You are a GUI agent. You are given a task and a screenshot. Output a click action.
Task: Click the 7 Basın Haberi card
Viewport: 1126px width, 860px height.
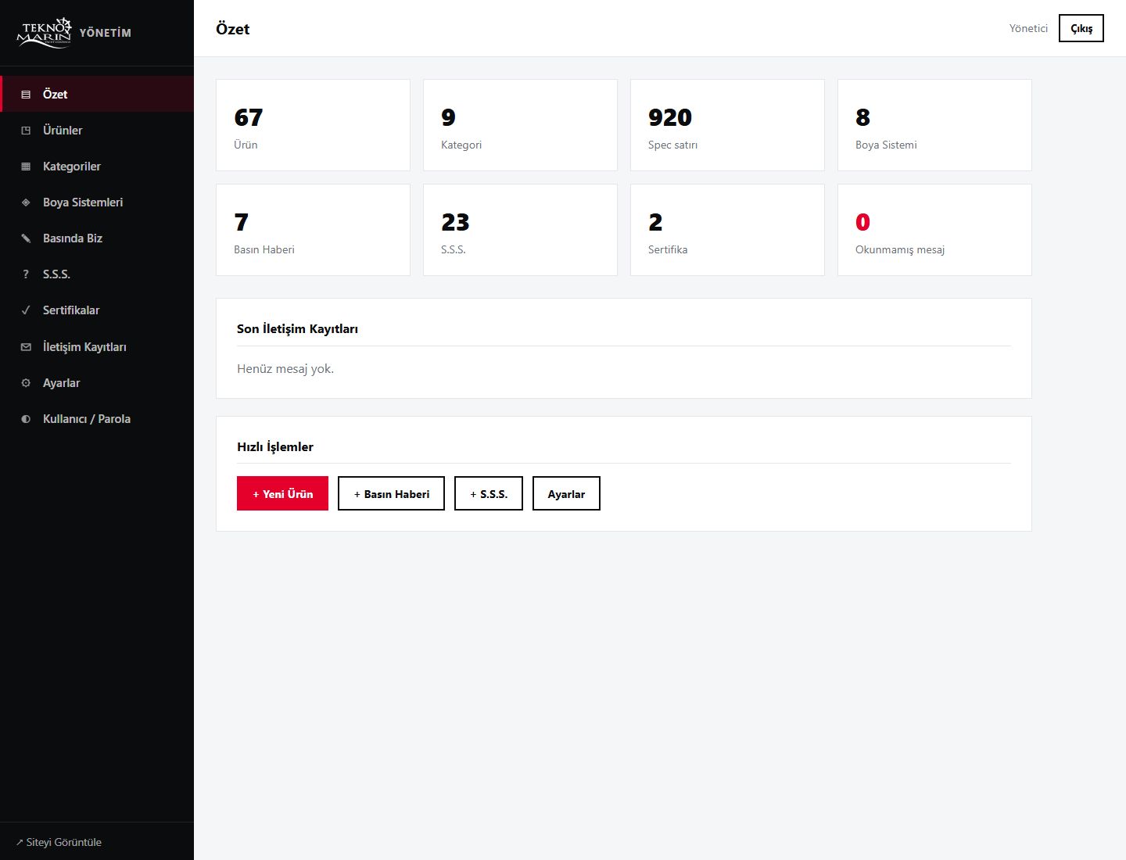[313, 230]
